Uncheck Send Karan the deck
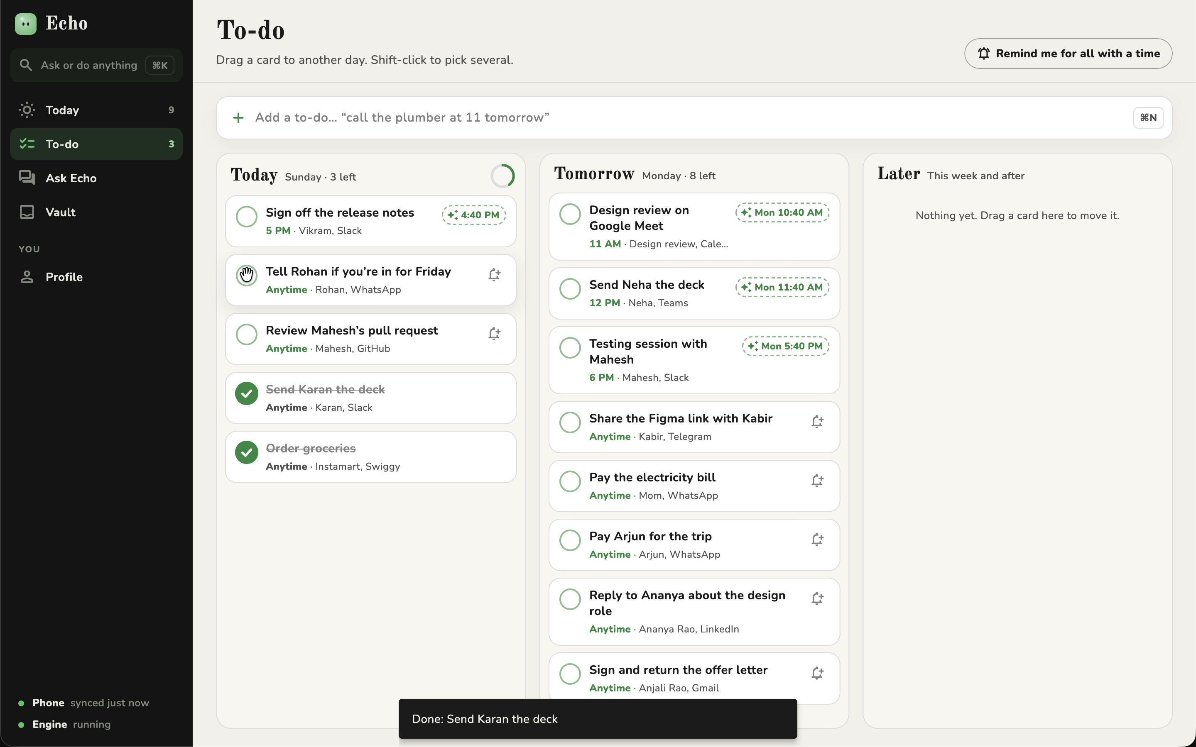 (x=247, y=393)
